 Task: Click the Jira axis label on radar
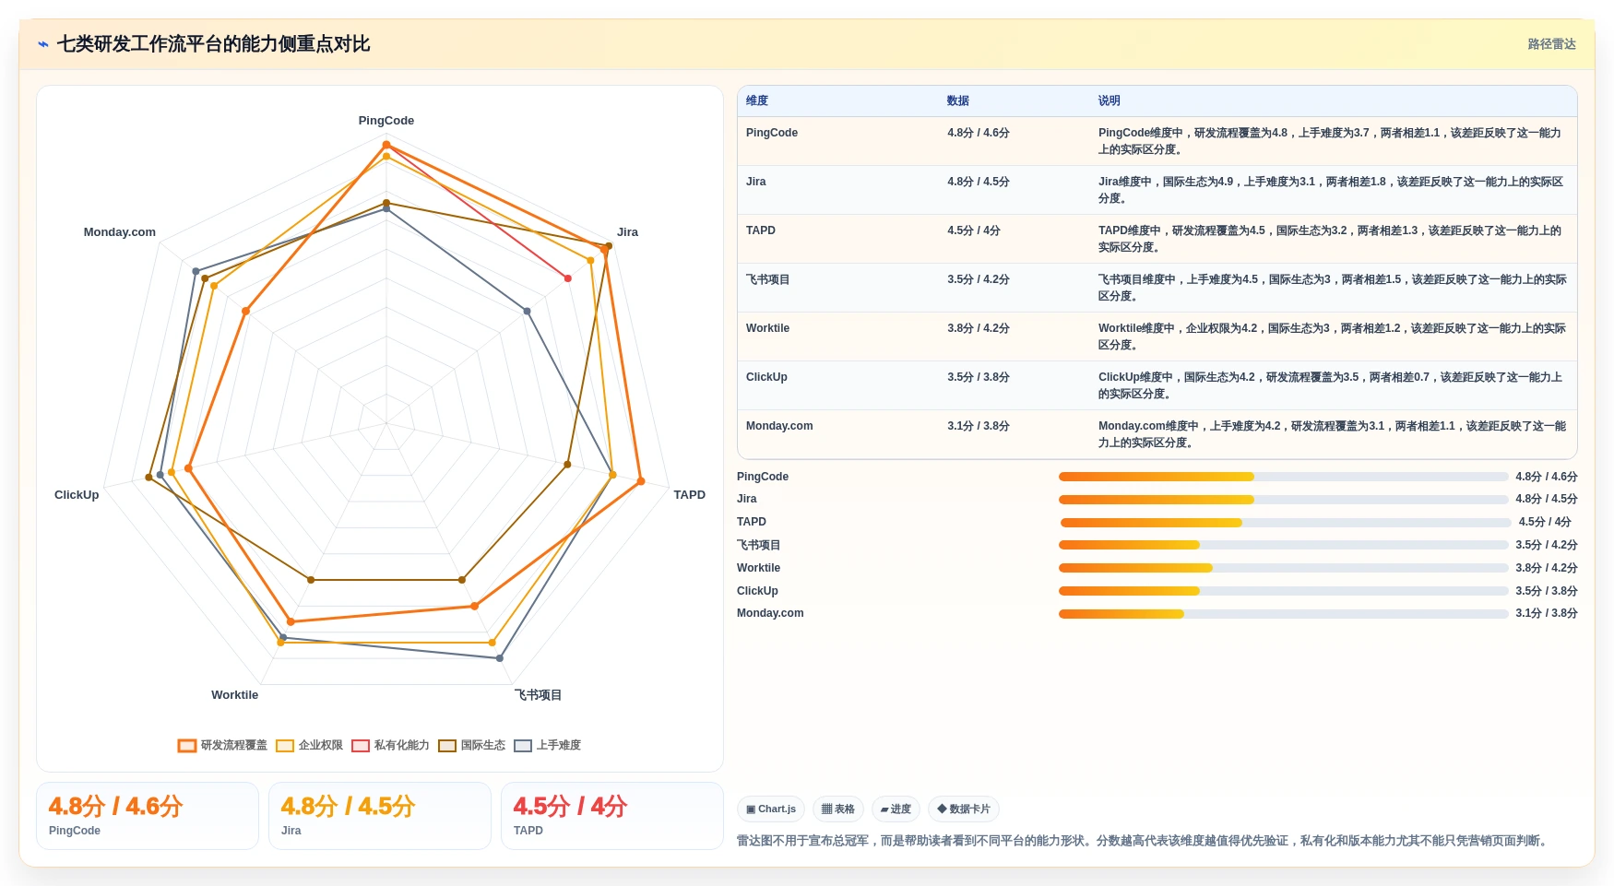click(627, 232)
